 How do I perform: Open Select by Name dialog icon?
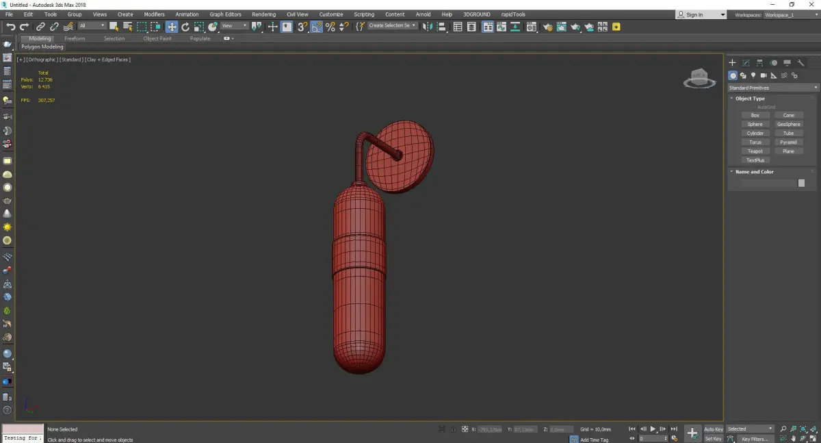127,27
